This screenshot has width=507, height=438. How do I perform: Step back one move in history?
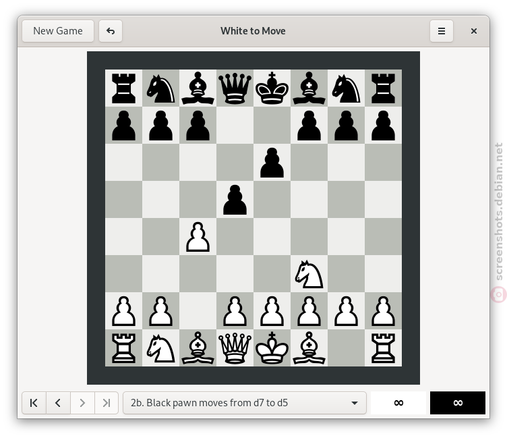[x=58, y=403]
